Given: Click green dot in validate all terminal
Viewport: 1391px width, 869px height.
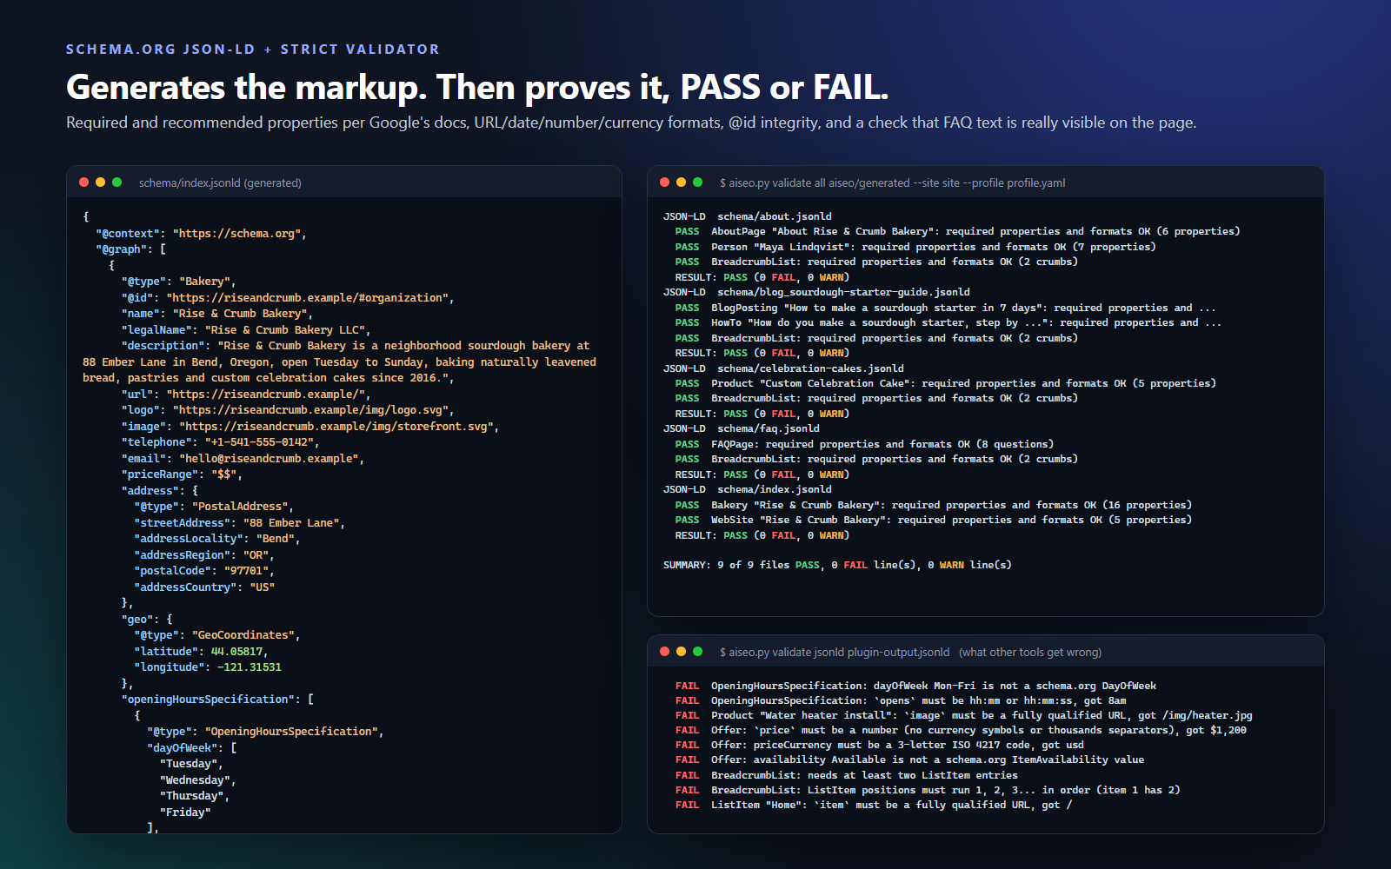Looking at the screenshot, I should 698,182.
